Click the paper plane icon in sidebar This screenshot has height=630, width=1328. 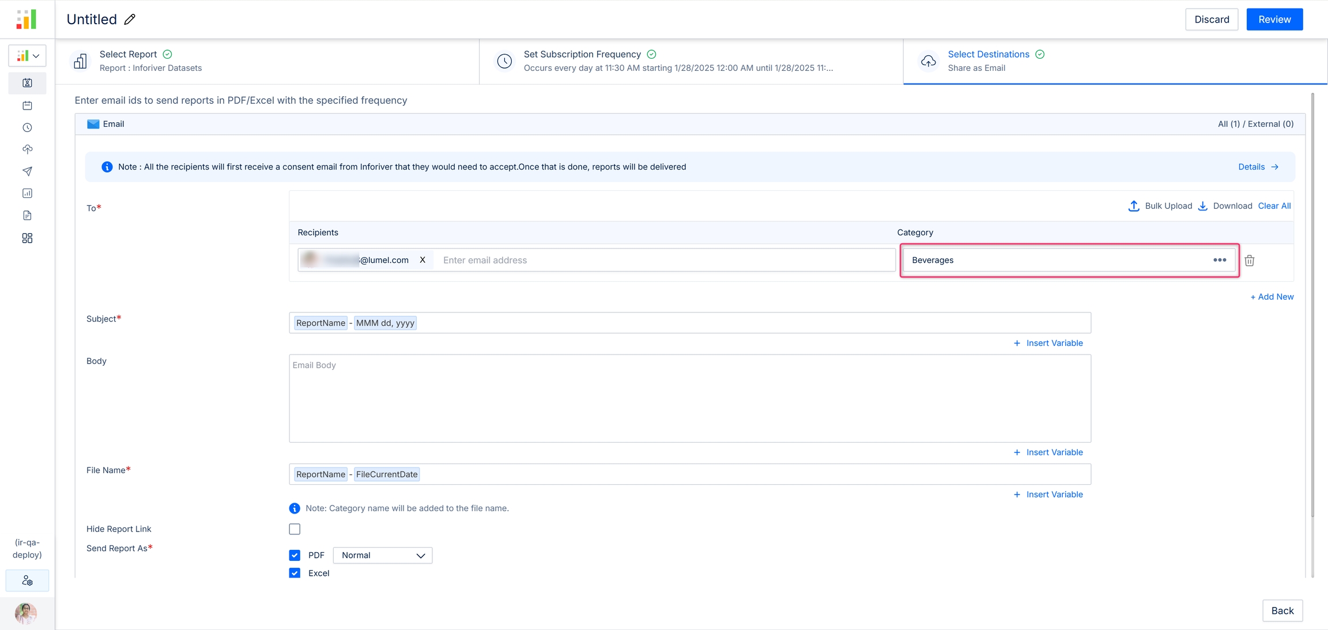[x=27, y=171]
